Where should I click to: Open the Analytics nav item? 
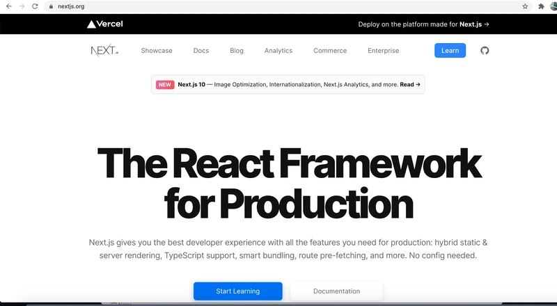coord(278,51)
